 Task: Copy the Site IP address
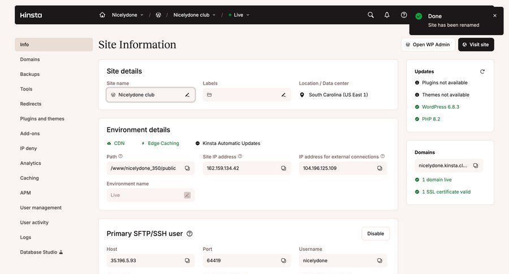point(283,168)
